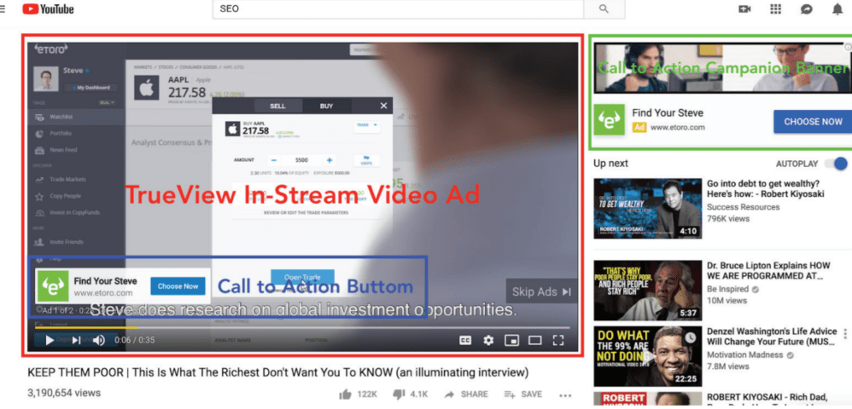
Task: Click the video progress bar
Action: (303, 328)
